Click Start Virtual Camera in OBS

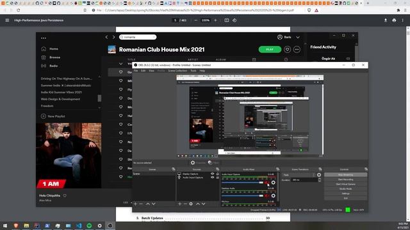(346, 184)
